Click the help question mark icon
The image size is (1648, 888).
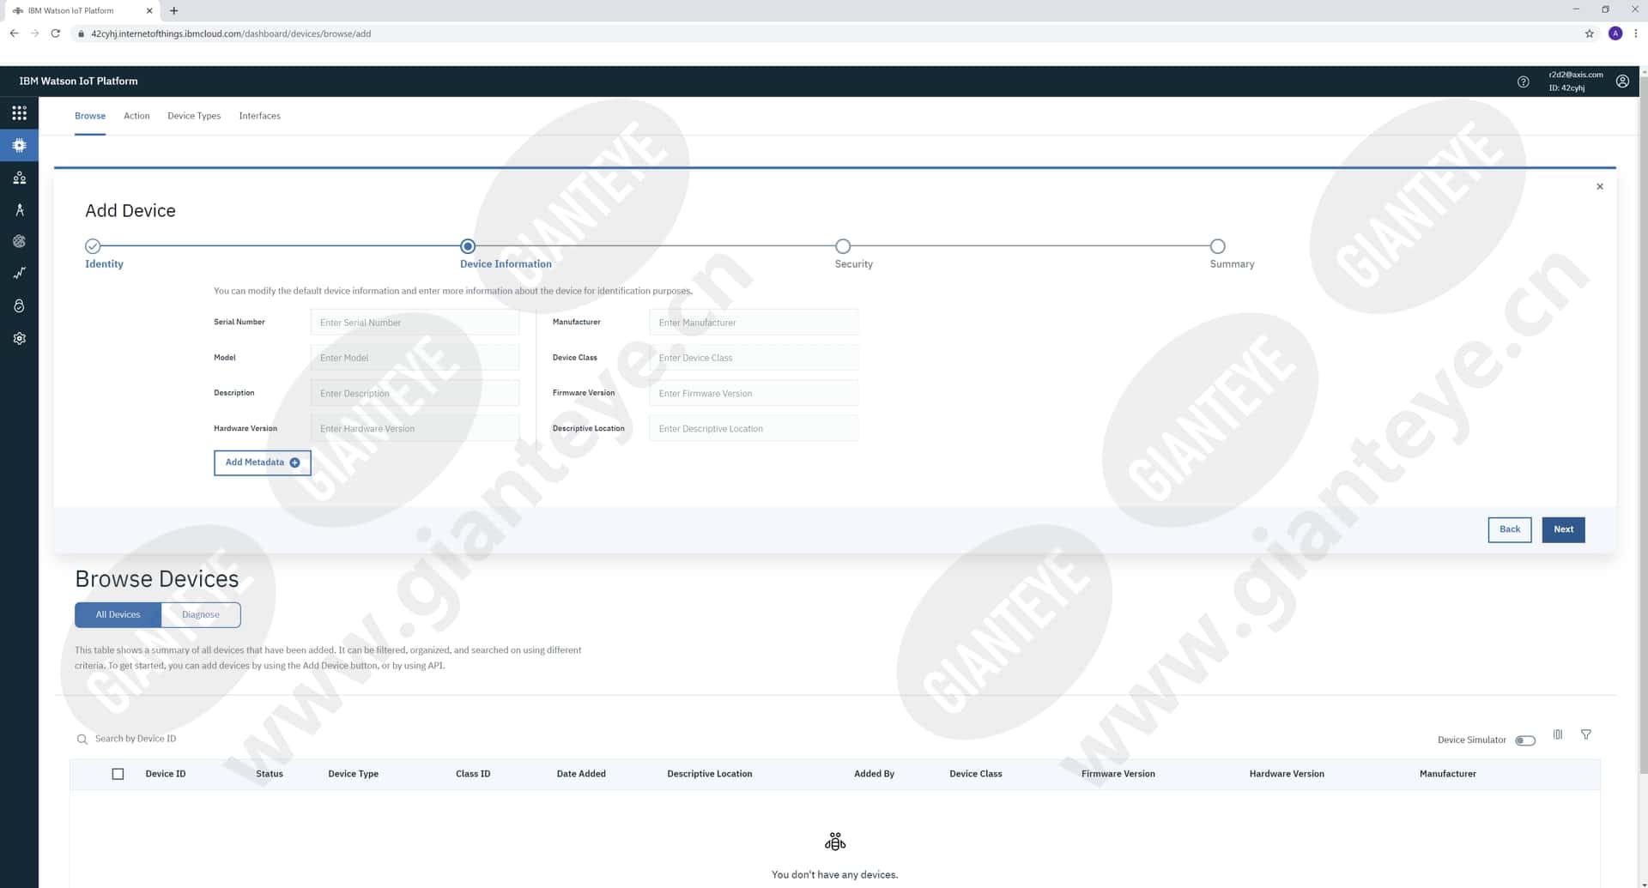(1523, 82)
